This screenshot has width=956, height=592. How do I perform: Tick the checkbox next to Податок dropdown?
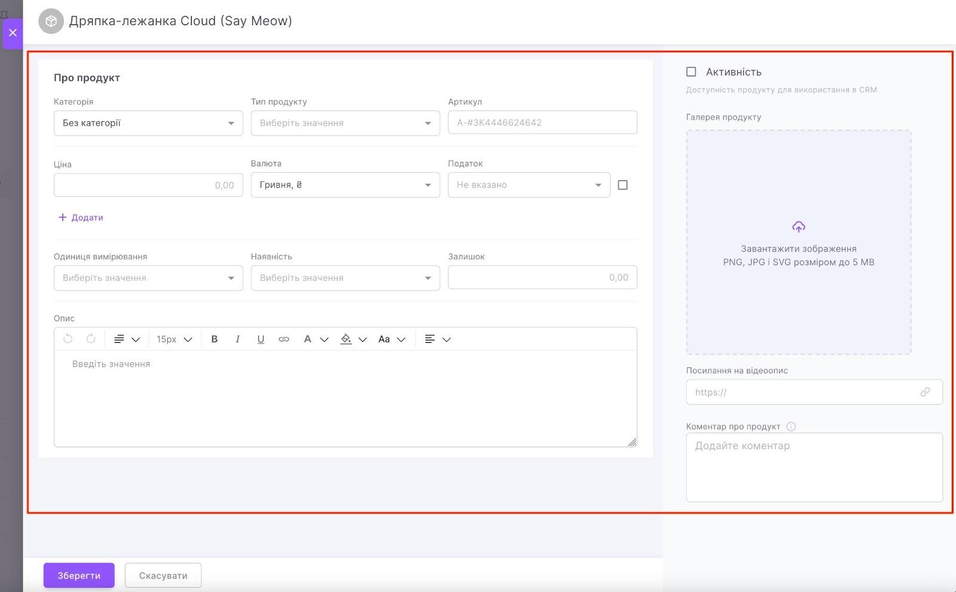point(623,185)
